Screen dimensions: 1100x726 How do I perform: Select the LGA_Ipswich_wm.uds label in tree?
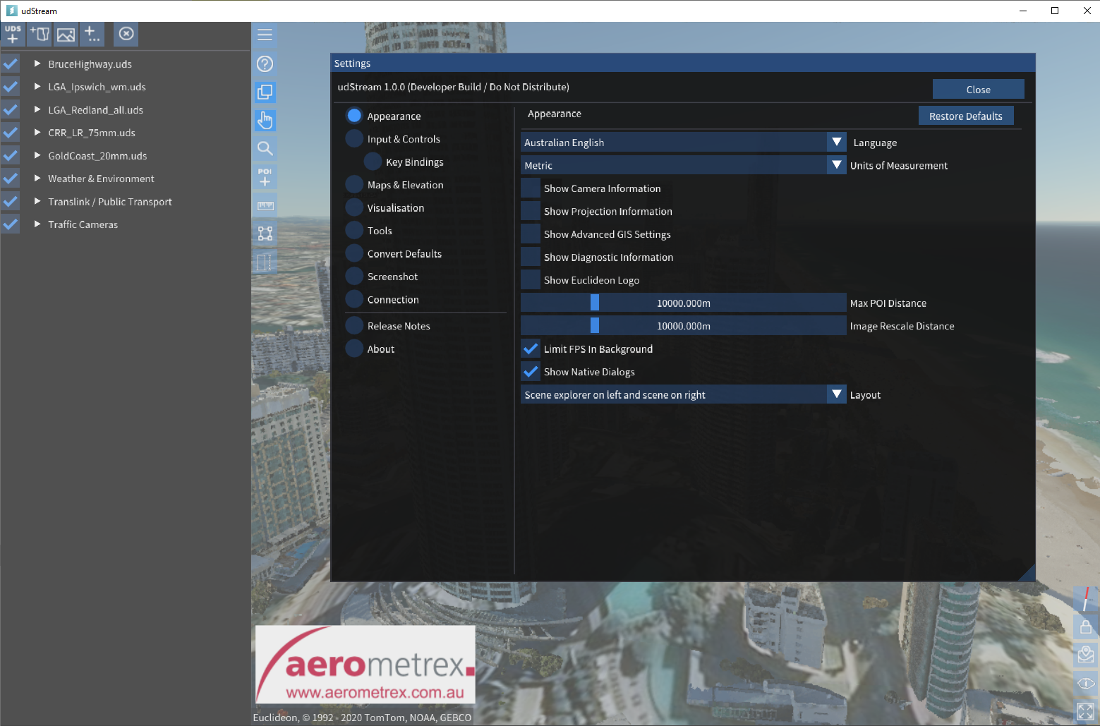[x=97, y=87]
